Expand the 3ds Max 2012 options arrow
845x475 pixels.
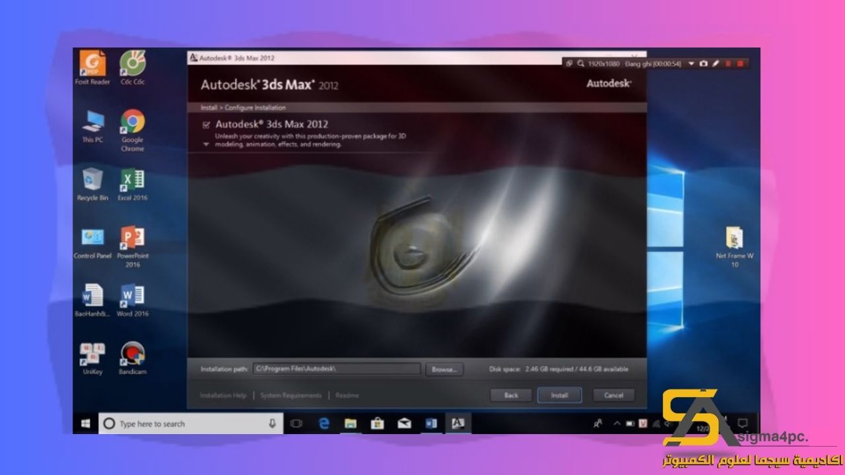[x=206, y=143]
